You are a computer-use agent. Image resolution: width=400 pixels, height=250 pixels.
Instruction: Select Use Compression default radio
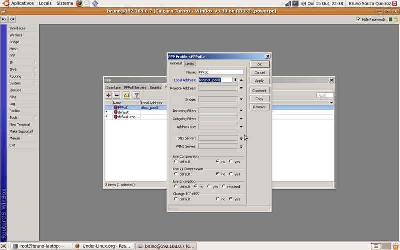(176, 161)
